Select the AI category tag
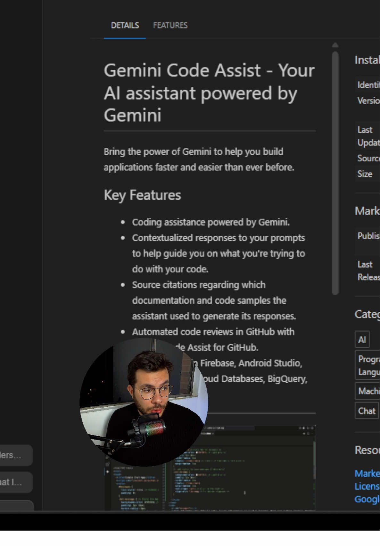 pyautogui.click(x=362, y=340)
